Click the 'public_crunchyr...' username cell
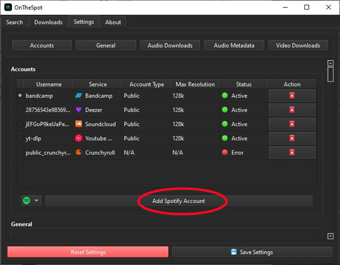Image resolution: width=340 pixels, height=265 pixels. [x=48, y=153]
